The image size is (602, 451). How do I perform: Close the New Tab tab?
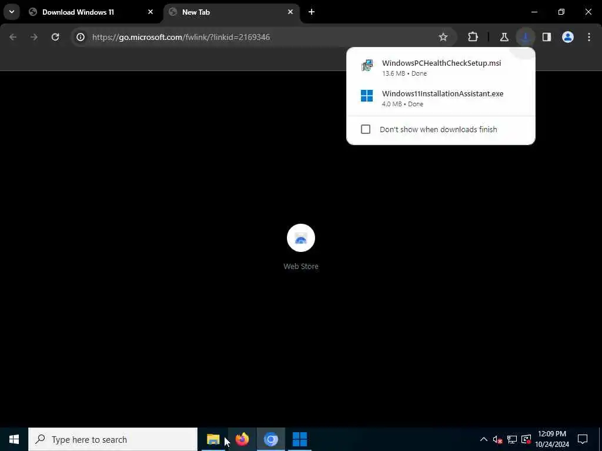click(x=290, y=12)
